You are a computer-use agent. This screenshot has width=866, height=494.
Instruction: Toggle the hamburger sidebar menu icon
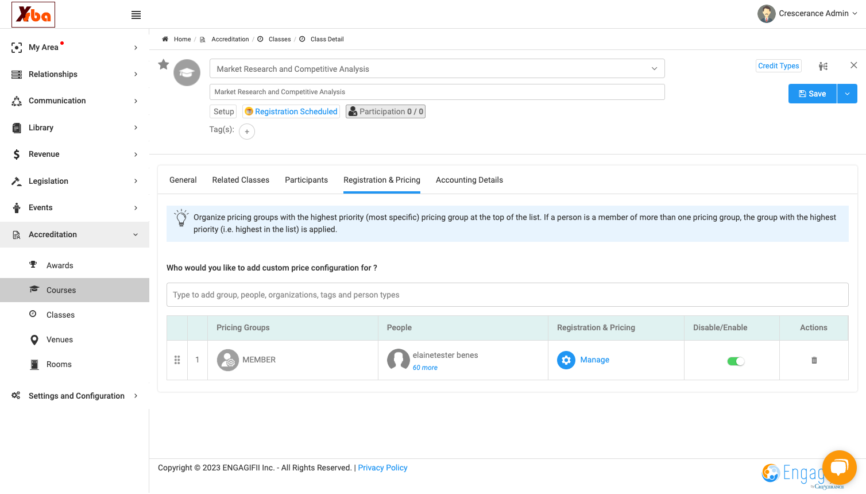coord(136,15)
